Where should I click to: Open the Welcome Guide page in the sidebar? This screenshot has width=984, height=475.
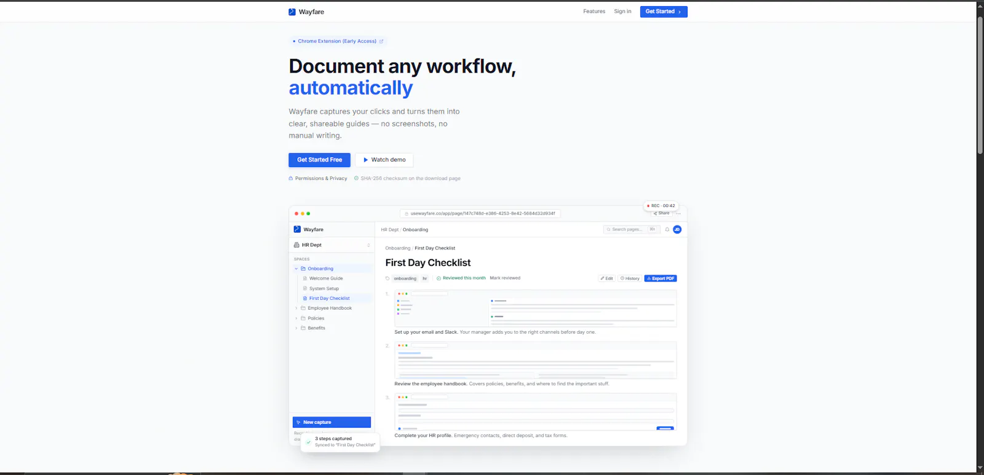pos(326,278)
